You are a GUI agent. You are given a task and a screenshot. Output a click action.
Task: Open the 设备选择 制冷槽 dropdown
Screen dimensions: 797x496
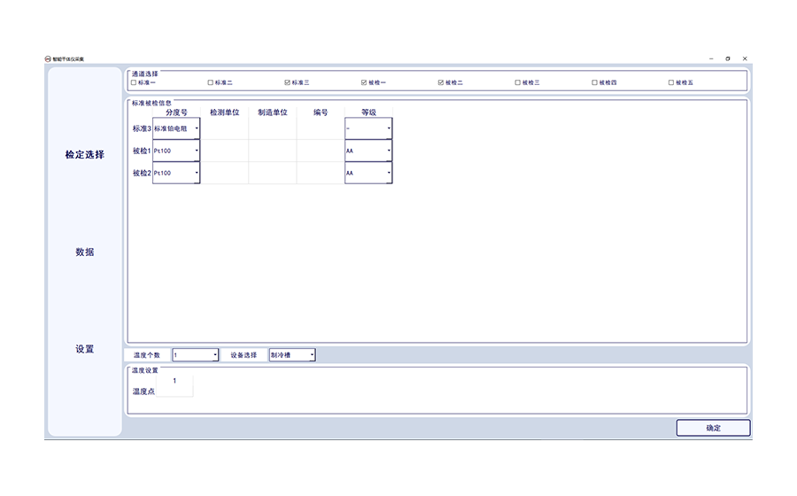pos(311,355)
